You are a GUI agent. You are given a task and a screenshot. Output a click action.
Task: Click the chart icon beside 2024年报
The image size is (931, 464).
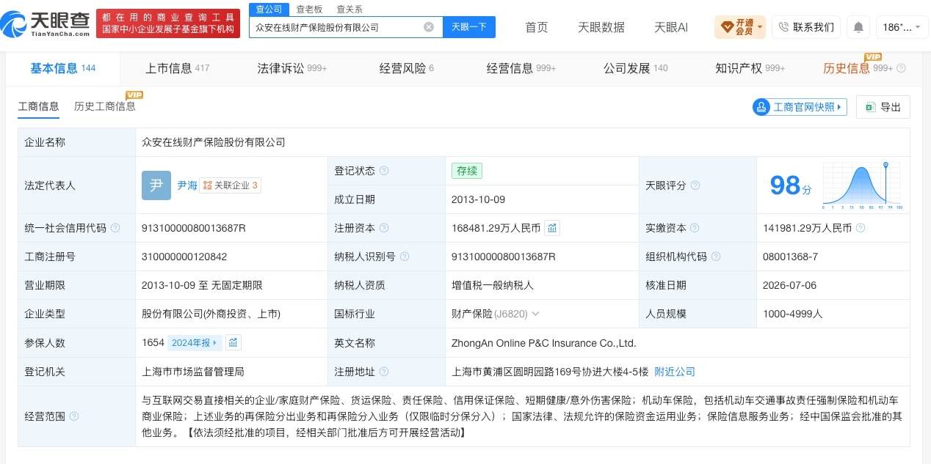coord(233,342)
